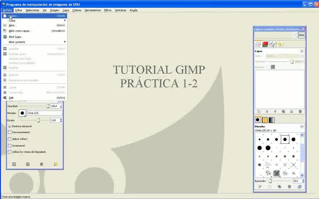Click the lower layer arrow icon
This screenshot has width=319, height=199.
[275, 112]
